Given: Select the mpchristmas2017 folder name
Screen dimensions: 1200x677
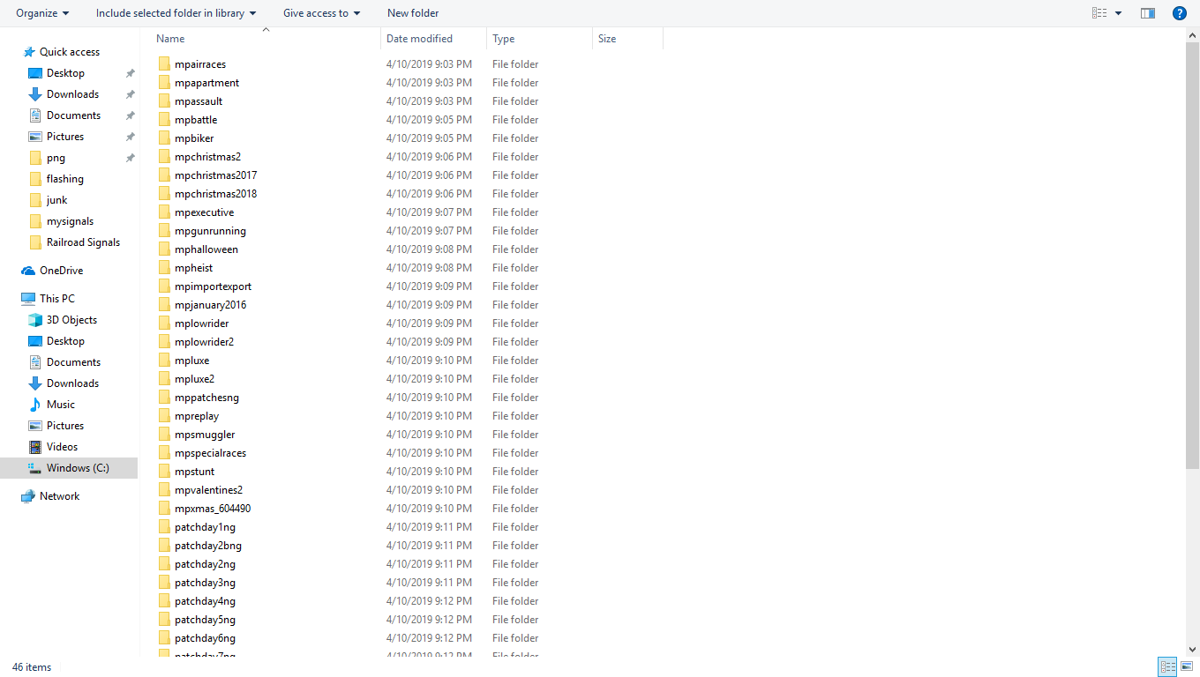Looking at the screenshot, I should tap(216, 175).
